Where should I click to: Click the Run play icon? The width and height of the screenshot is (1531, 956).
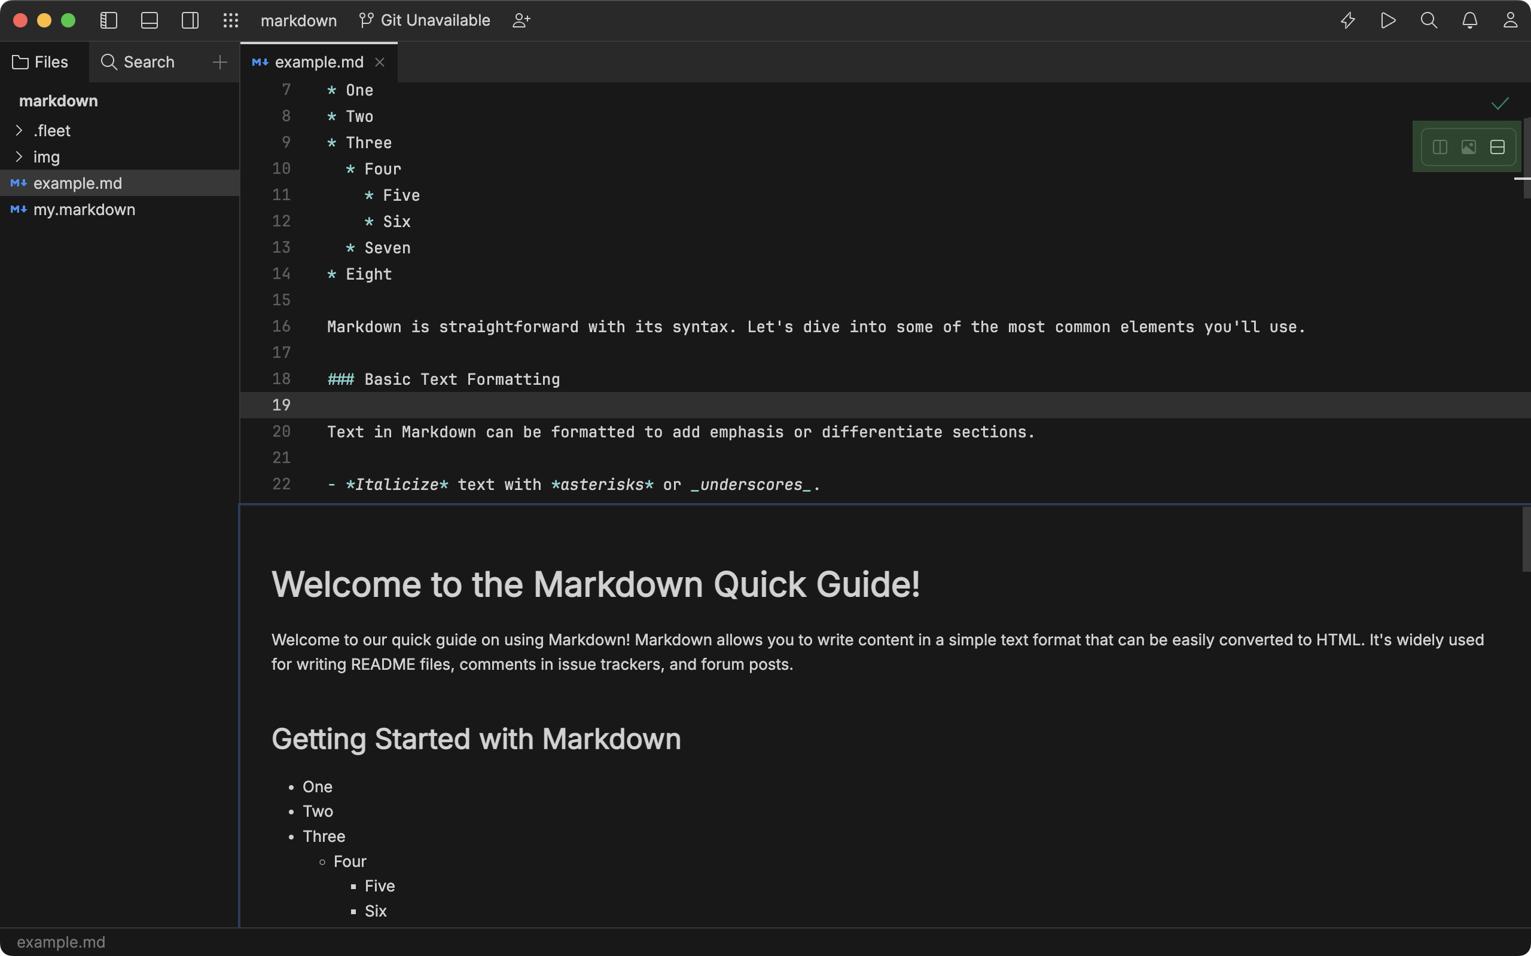click(1388, 20)
